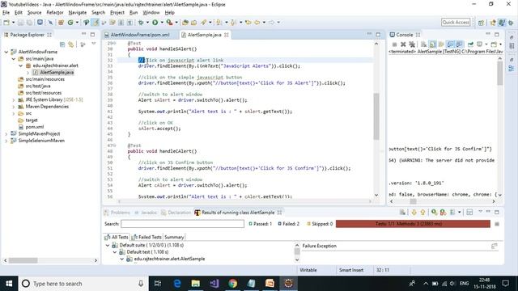Click the Run External Tools icon
The width and height of the screenshot is (518, 291).
tap(169, 23)
